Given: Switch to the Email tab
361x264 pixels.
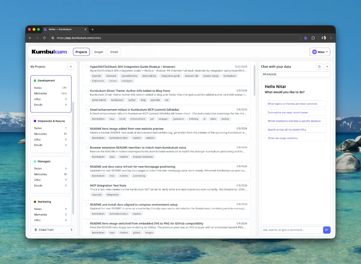Looking at the screenshot, I should (114, 52).
